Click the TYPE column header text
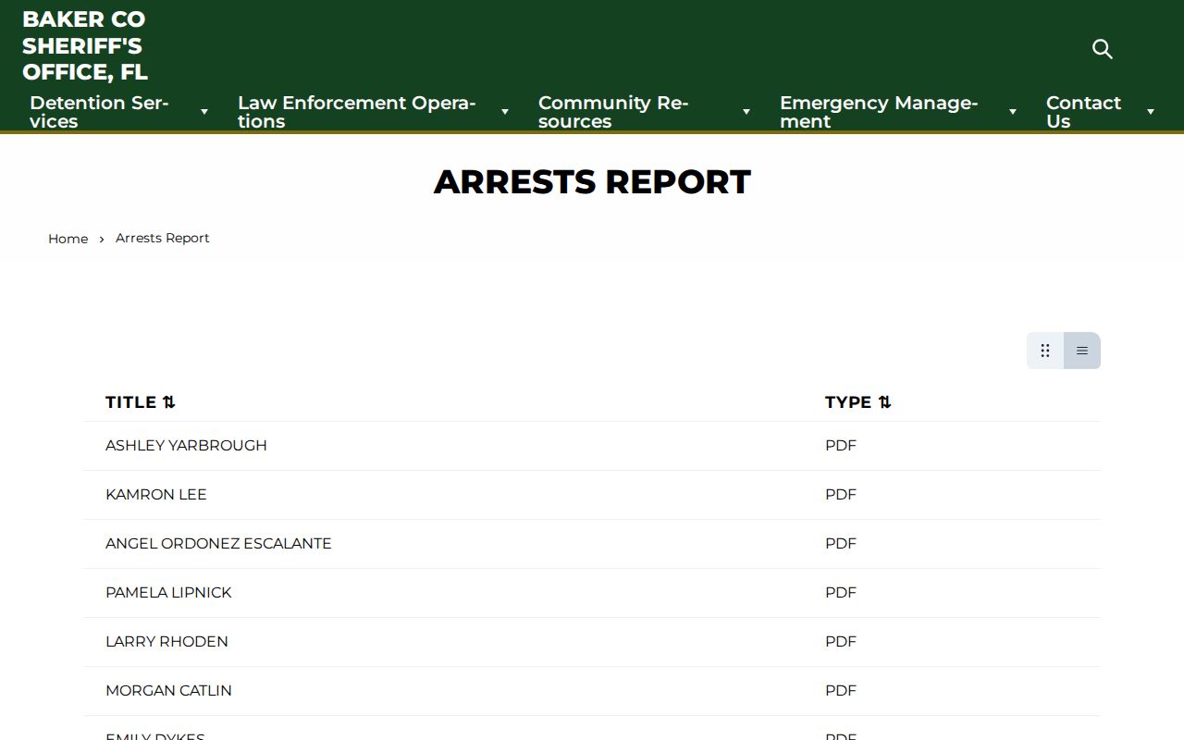This screenshot has height=740, width=1184. pos(848,402)
